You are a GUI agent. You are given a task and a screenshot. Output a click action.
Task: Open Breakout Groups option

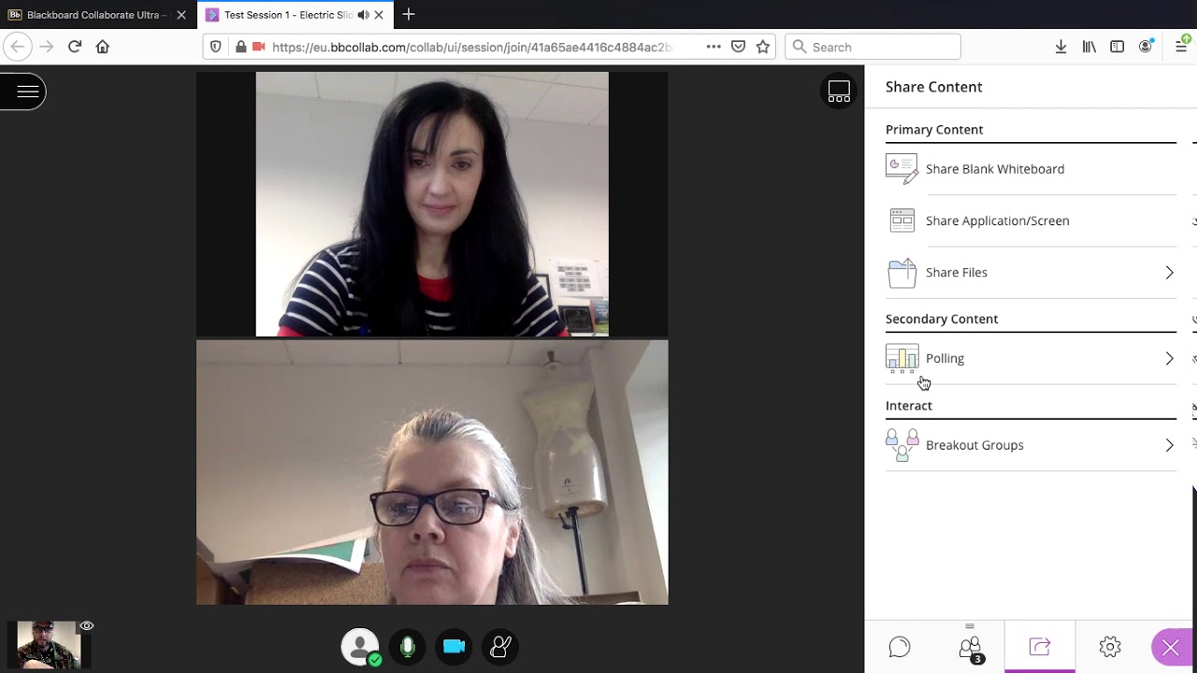tap(1031, 445)
